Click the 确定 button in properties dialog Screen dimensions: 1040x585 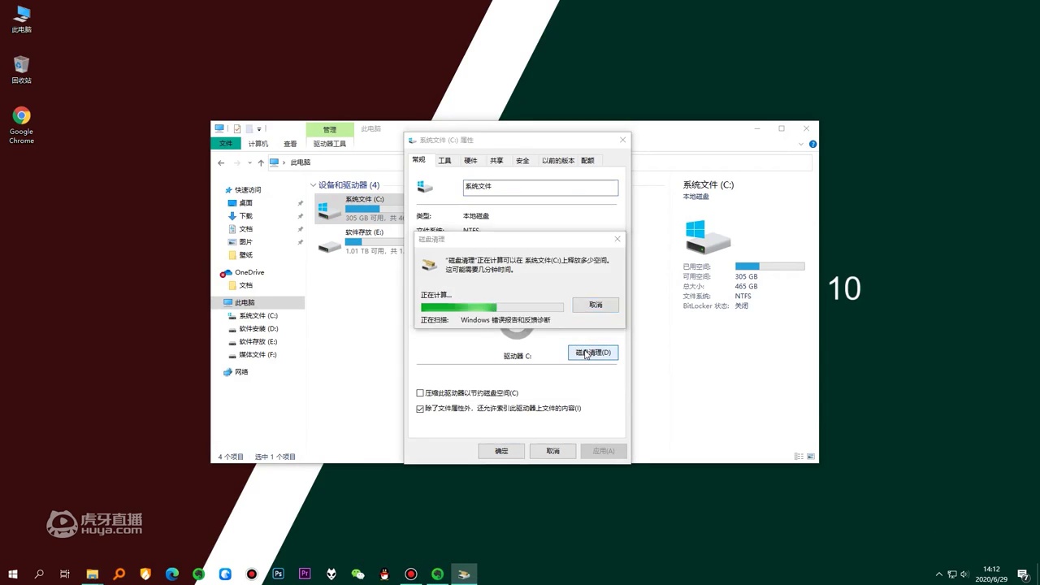501,451
